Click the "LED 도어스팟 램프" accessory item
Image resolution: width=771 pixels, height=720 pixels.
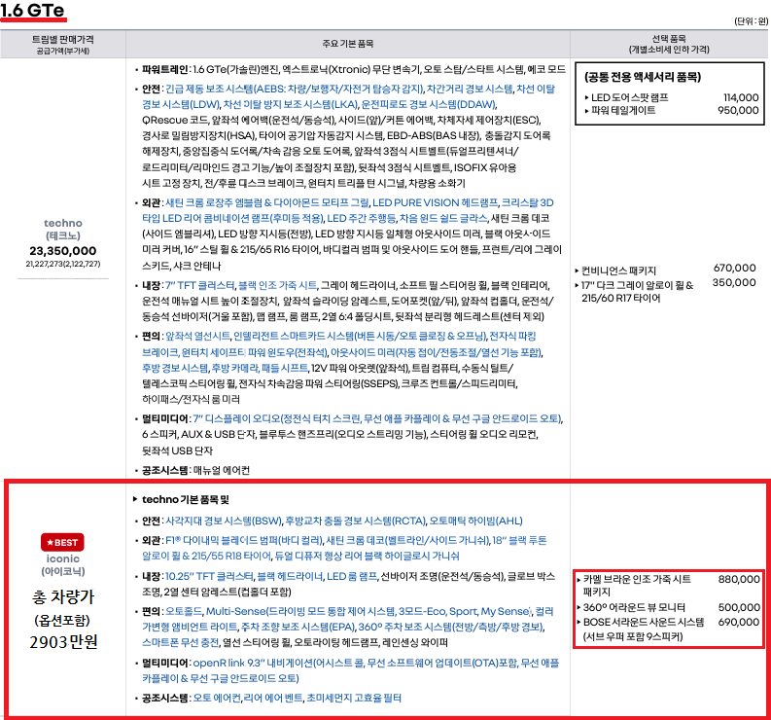629,97
